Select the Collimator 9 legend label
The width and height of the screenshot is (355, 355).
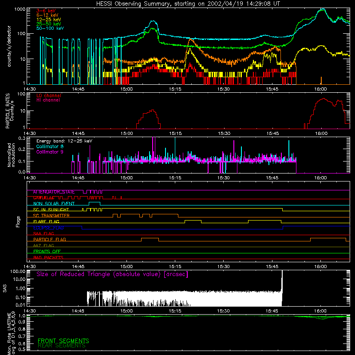(x=50, y=152)
